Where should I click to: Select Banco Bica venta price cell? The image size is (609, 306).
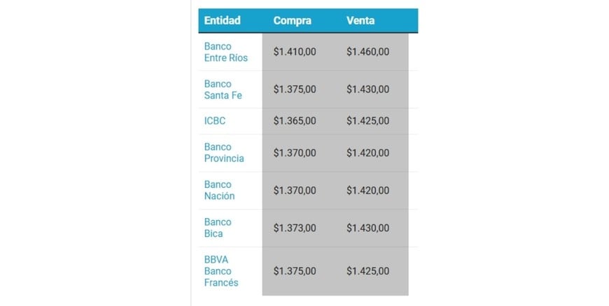(x=367, y=228)
